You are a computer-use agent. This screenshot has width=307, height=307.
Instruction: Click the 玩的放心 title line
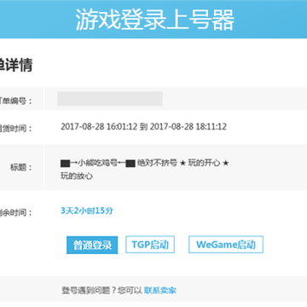[x=77, y=176]
